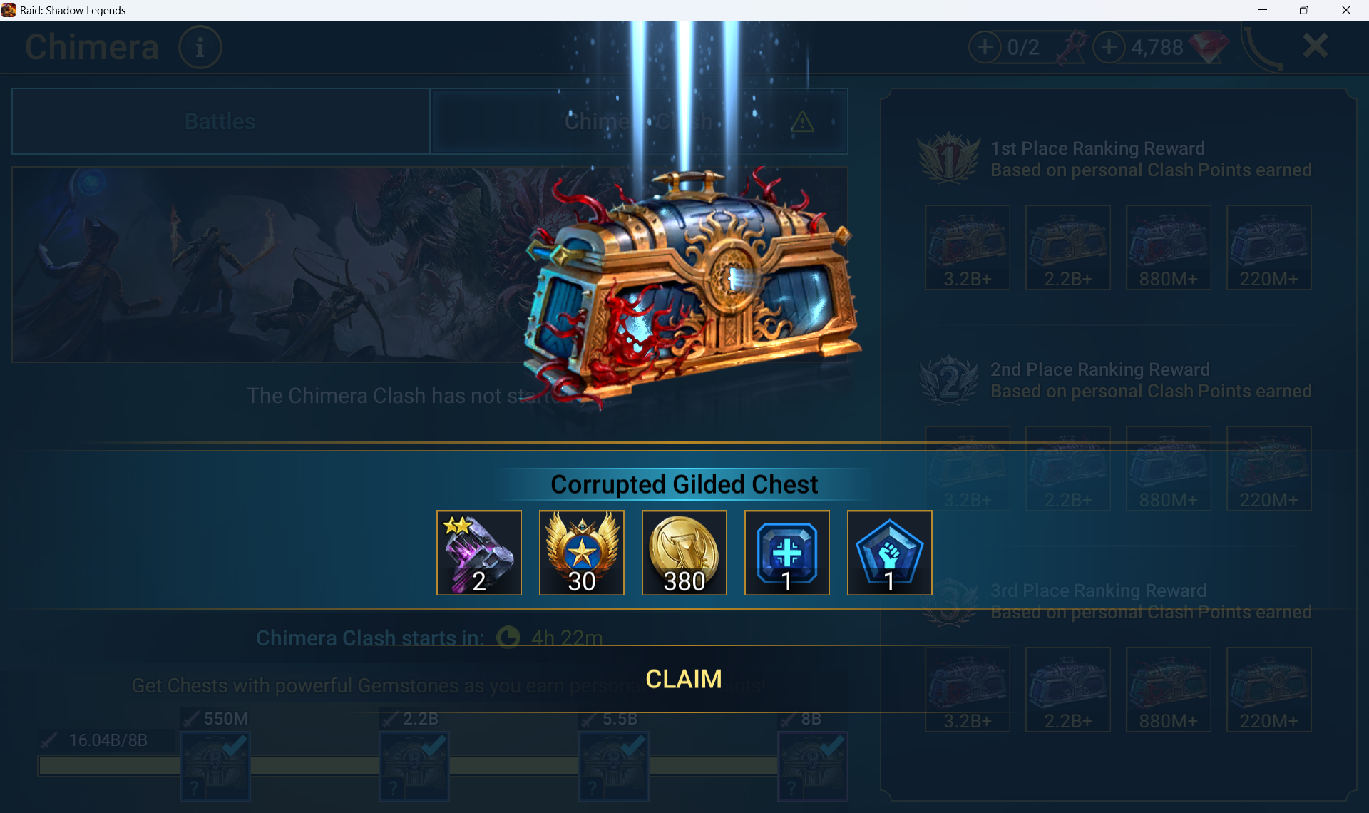Close the Chimera screen with X

[1315, 46]
